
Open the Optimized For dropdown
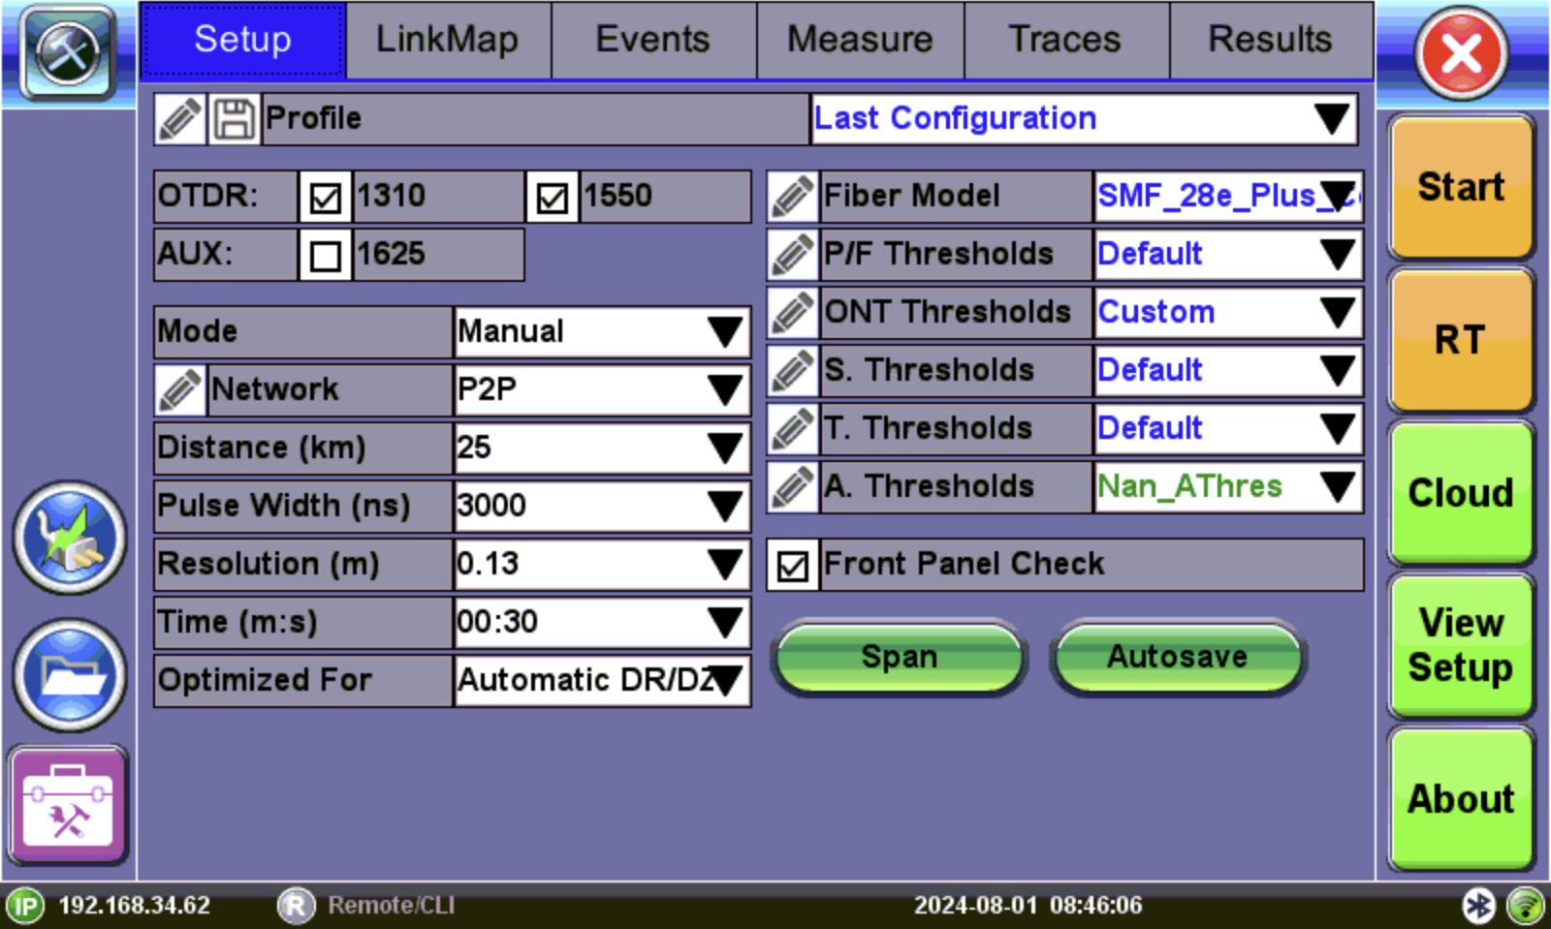(x=602, y=681)
